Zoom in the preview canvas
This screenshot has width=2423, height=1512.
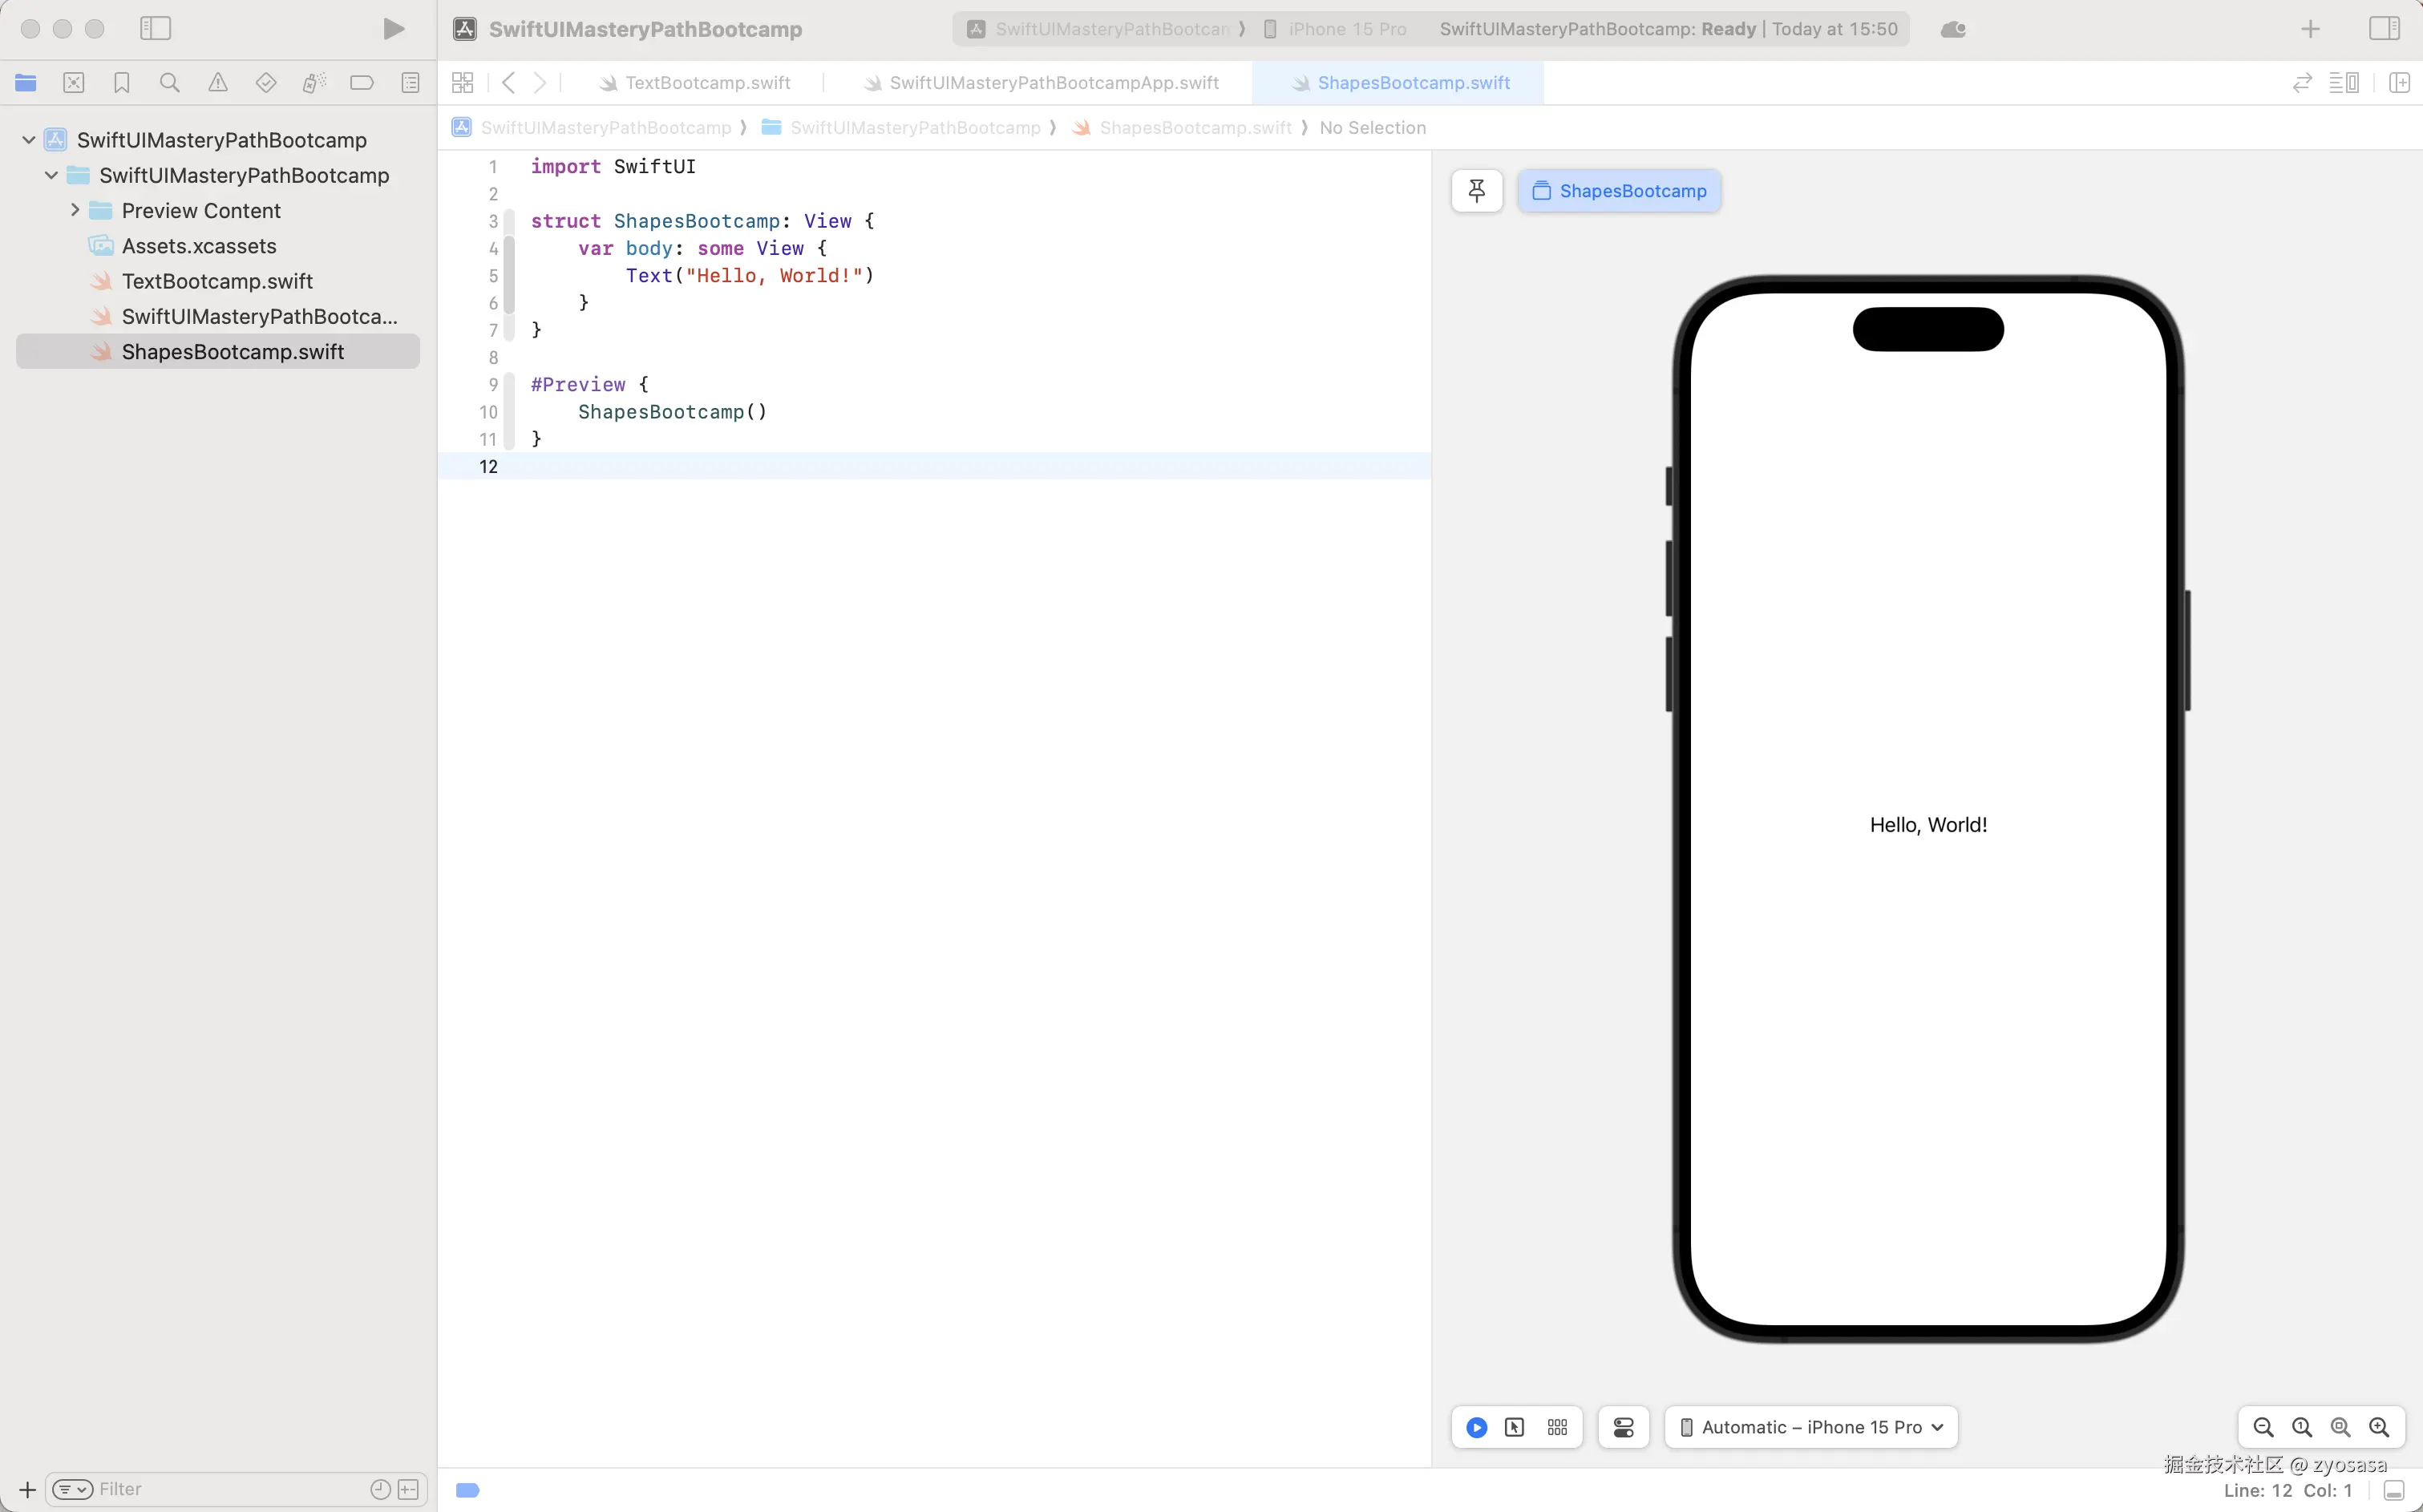point(2379,1427)
